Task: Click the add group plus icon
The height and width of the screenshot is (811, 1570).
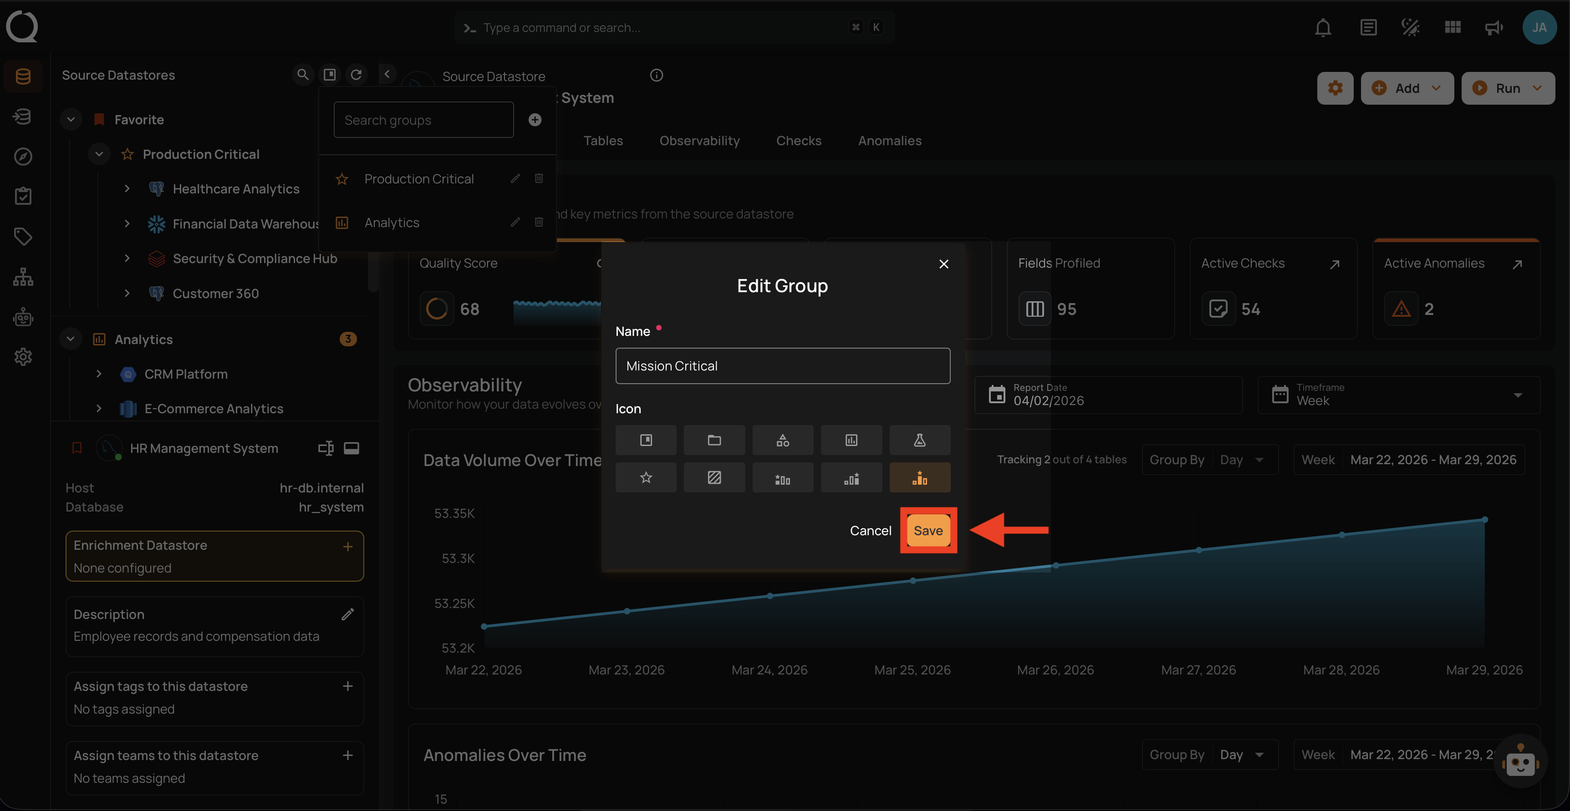Action: pyautogui.click(x=535, y=120)
